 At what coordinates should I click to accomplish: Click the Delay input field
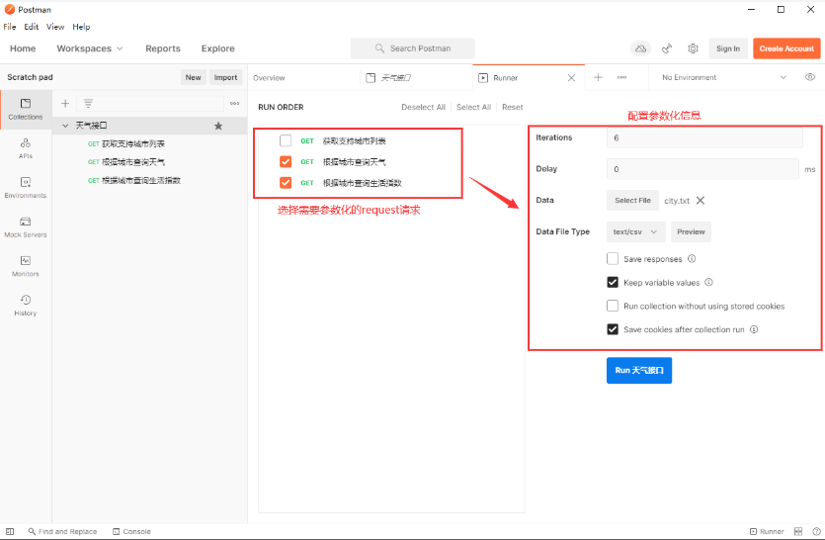point(702,169)
